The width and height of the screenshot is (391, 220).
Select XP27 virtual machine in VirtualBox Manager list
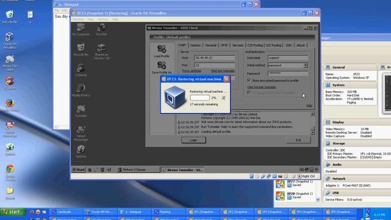(296, 183)
